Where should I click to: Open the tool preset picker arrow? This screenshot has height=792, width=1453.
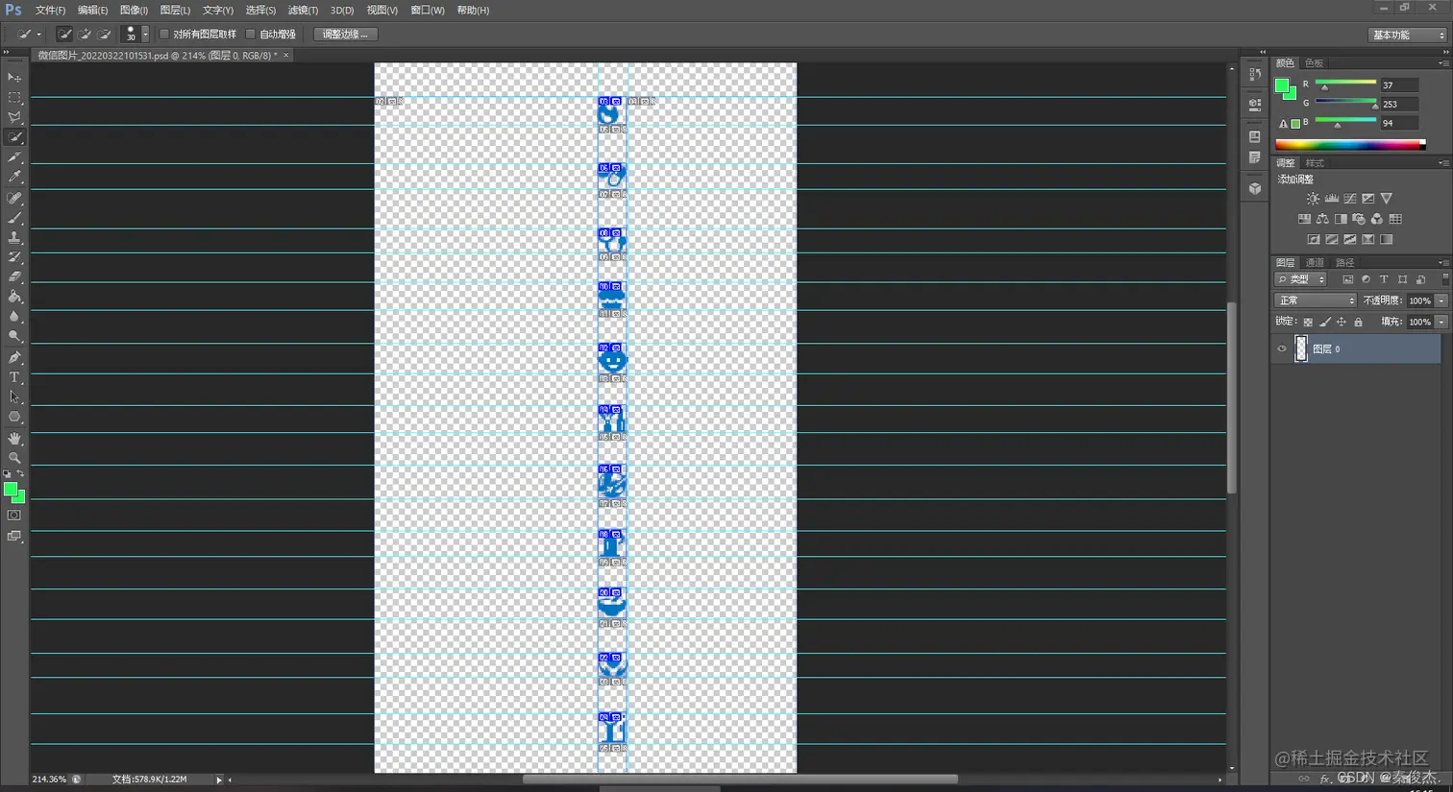(x=38, y=35)
